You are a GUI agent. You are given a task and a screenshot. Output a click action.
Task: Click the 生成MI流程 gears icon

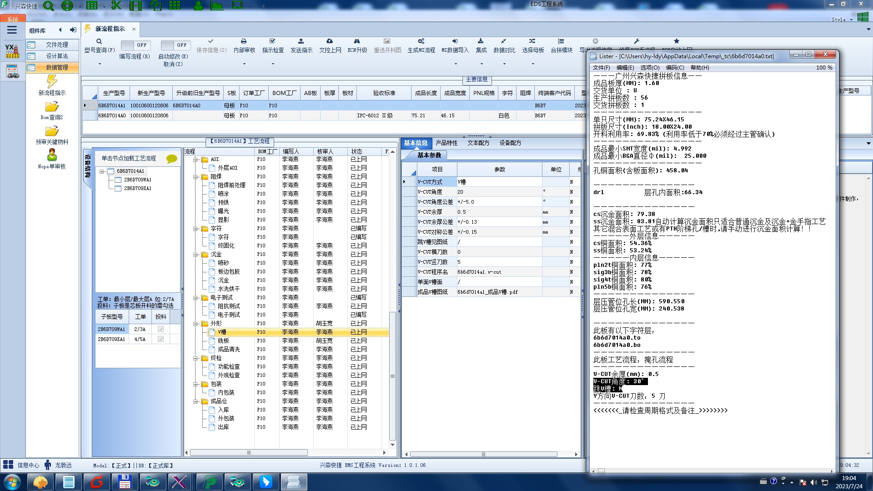tap(421, 41)
